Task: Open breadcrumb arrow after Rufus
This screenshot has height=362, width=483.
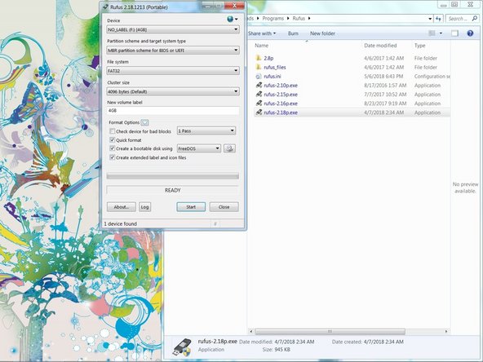Action: [309, 19]
